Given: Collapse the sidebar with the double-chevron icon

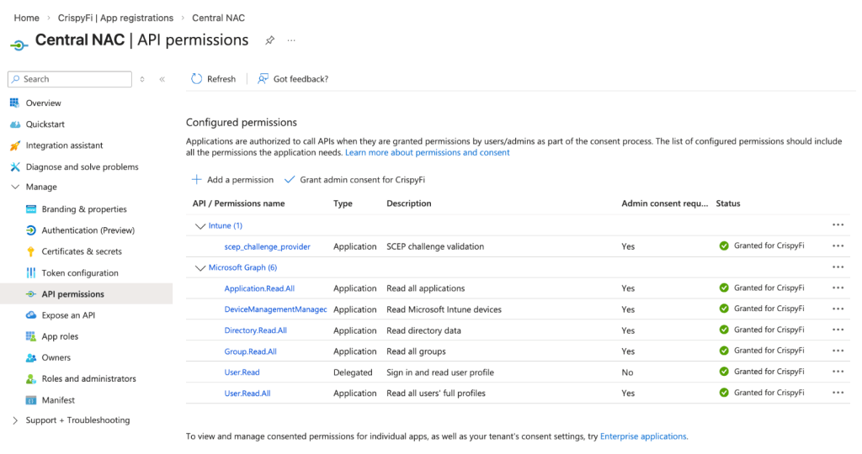Looking at the screenshot, I should pyautogui.click(x=162, y=79).
